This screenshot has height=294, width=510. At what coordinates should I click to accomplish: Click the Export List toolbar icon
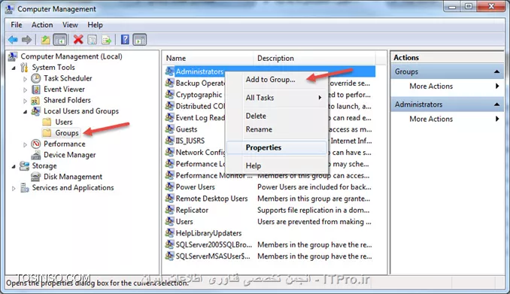point(106,40)
